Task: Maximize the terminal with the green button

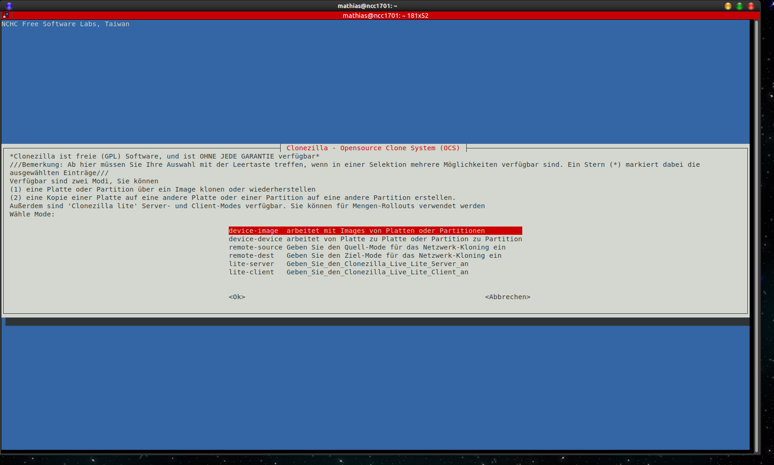Action: (x=740, y=6)
